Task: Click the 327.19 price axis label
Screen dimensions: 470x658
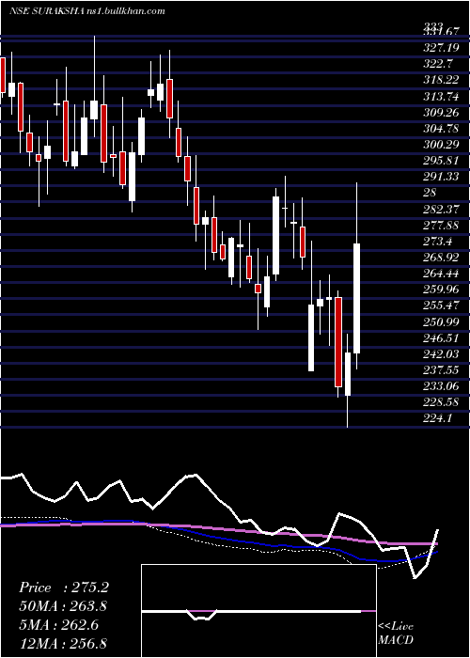Action: [443, 48]
